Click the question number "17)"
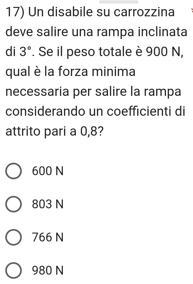The image size is (193, 284). click(x=14, y=13)
